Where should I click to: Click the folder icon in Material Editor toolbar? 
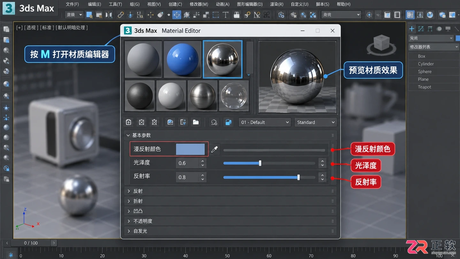(x=196, y=122)
